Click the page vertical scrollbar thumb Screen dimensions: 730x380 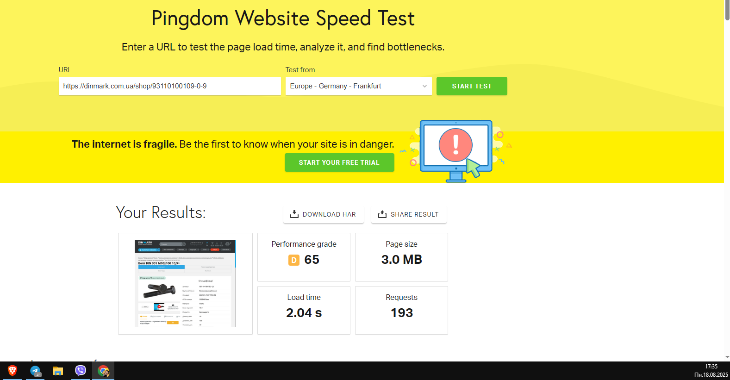pos(727,10)
